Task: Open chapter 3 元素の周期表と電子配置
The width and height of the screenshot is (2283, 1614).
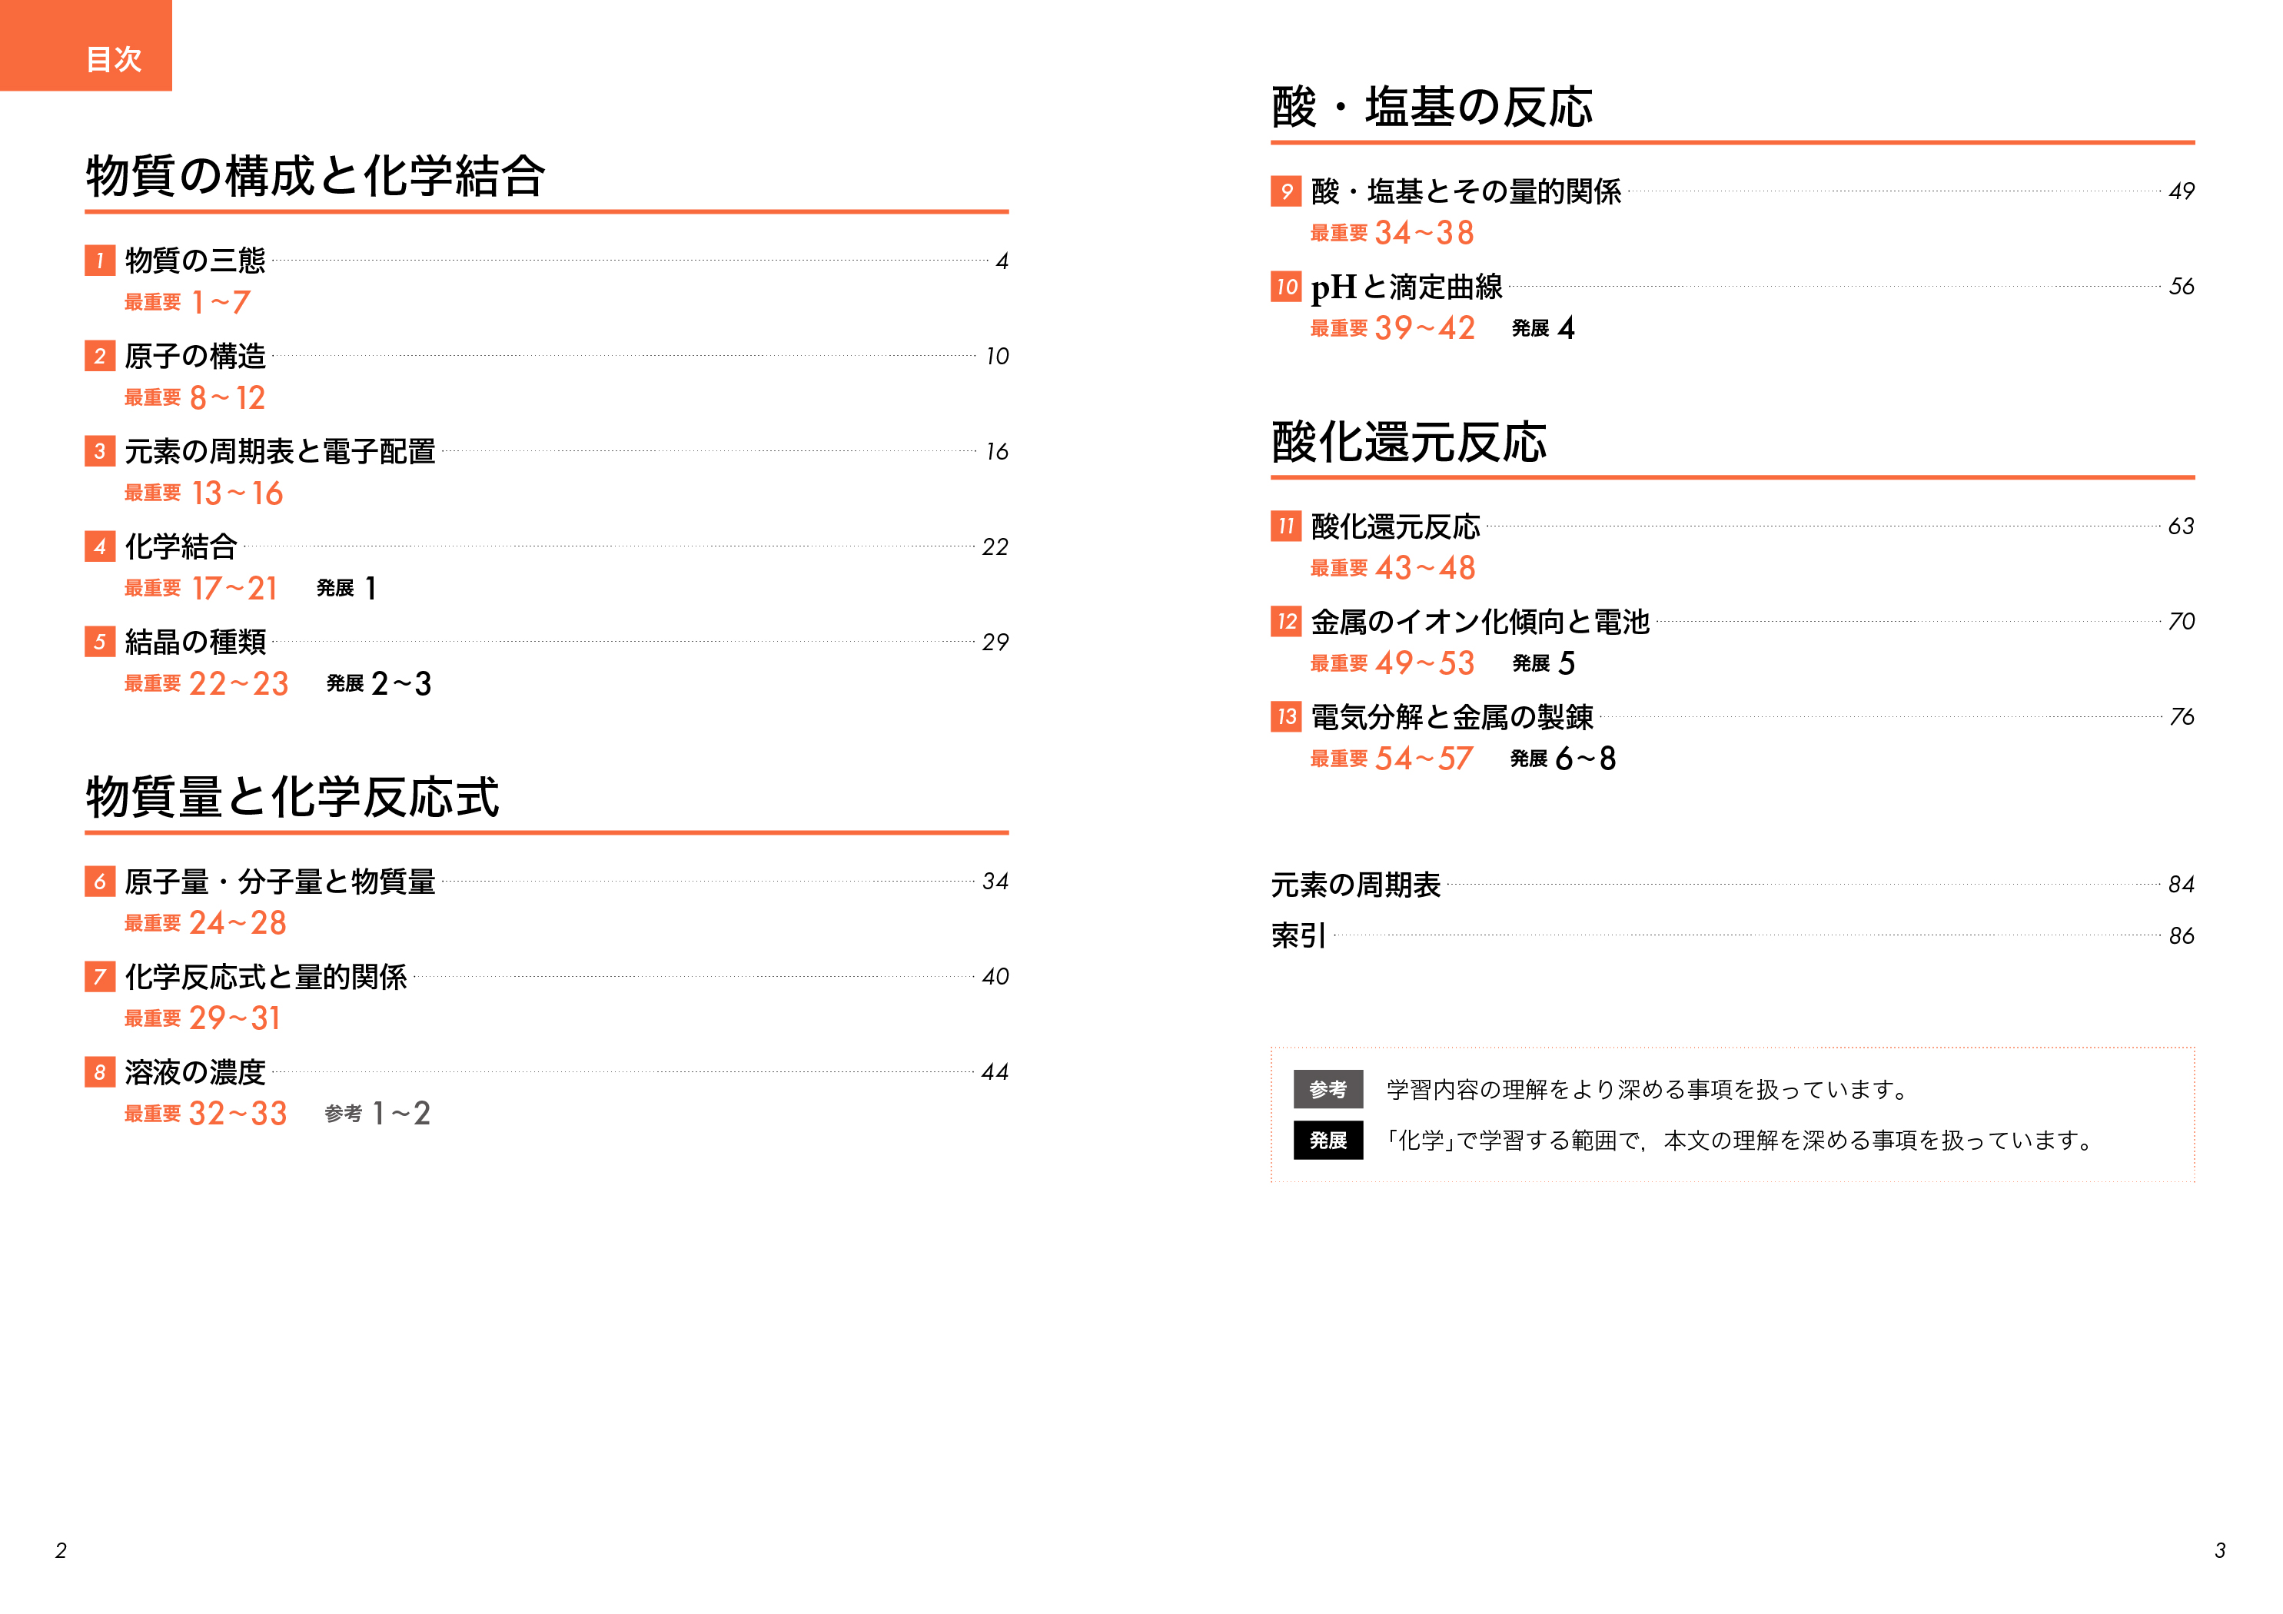Action: coord(279,451)
